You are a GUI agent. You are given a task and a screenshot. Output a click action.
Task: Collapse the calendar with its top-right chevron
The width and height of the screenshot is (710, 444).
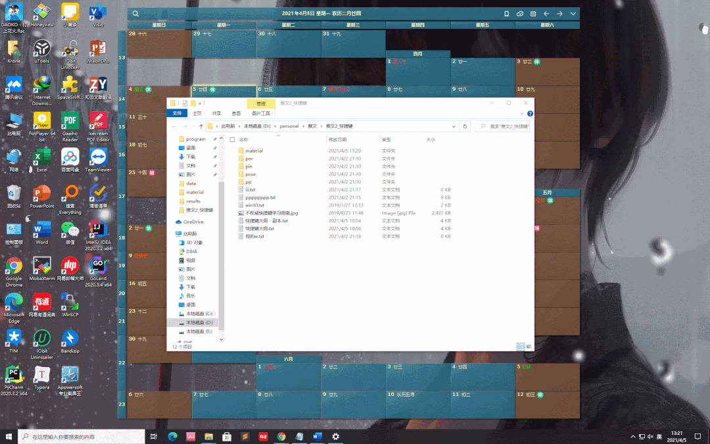[x=572, y=13]
